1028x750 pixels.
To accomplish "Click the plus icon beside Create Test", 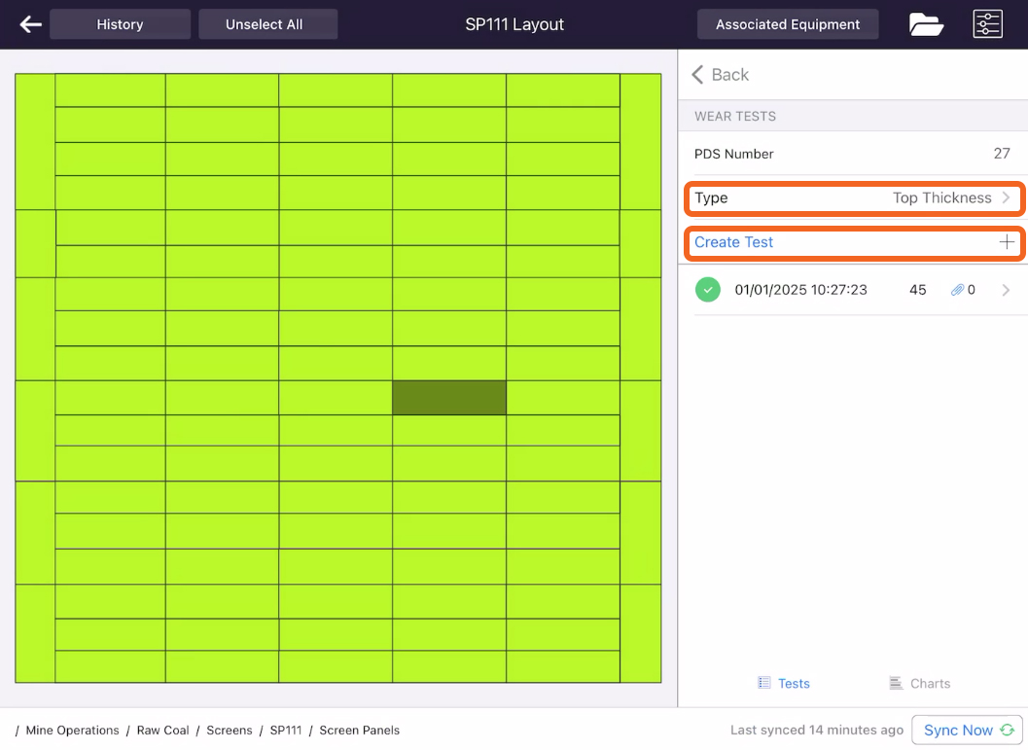I will [1007, 242].
